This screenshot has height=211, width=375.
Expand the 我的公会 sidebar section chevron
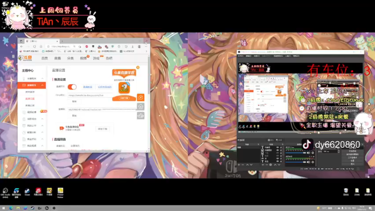point(42,126)
